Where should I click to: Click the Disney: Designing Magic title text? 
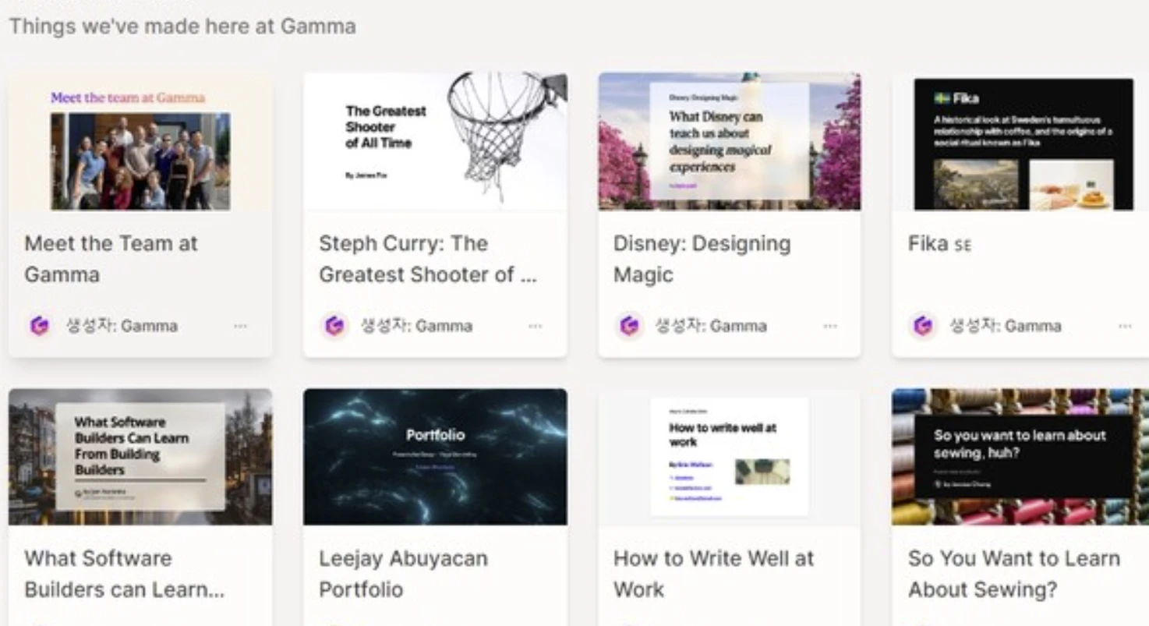(x=702, y=259)
